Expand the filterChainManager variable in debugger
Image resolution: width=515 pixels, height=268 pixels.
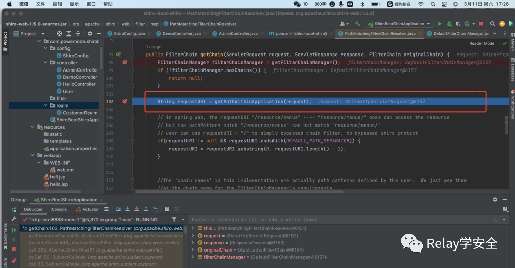click(193, 257)
